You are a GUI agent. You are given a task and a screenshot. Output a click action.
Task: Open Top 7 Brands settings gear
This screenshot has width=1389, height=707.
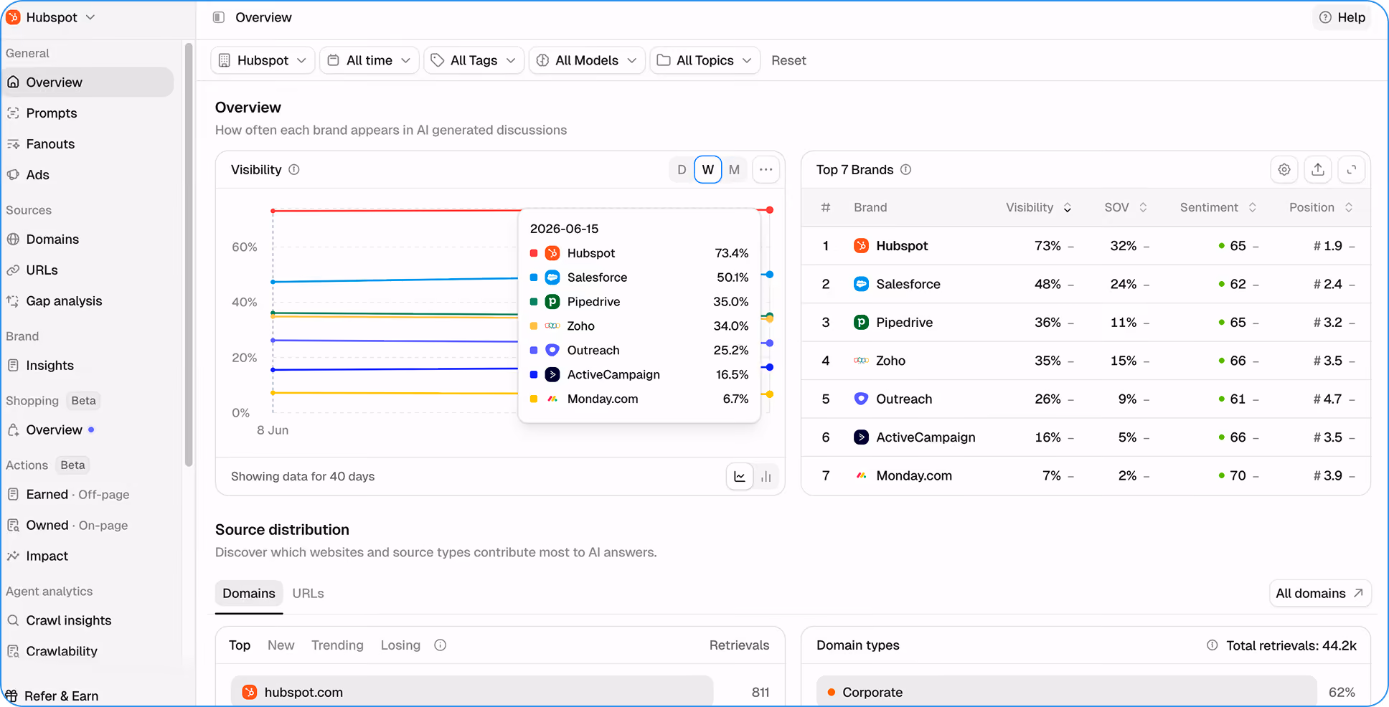[1284, 170]
